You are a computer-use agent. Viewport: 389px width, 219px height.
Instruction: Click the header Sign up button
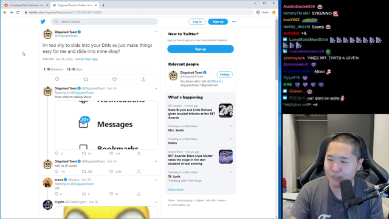(218, 22)
